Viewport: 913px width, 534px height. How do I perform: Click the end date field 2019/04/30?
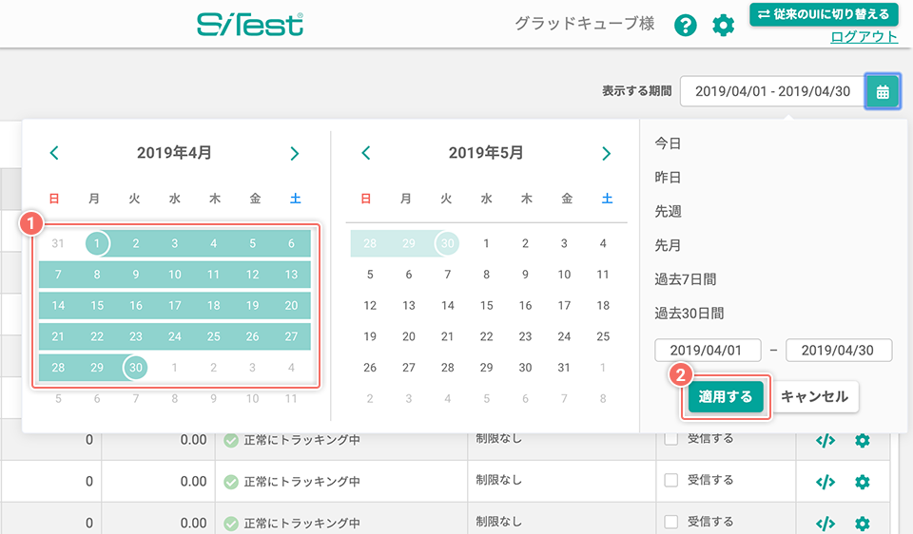(839, 351)
